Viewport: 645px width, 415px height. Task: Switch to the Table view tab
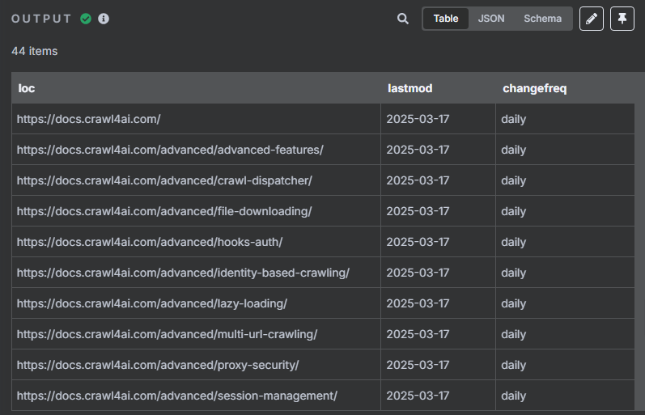445,19
